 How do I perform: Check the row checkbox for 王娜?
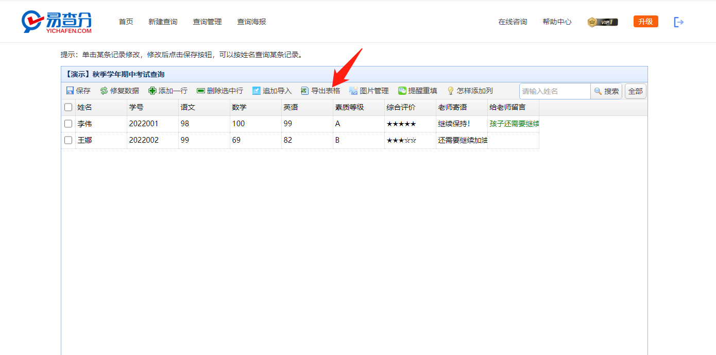click(x=68, y=140)
